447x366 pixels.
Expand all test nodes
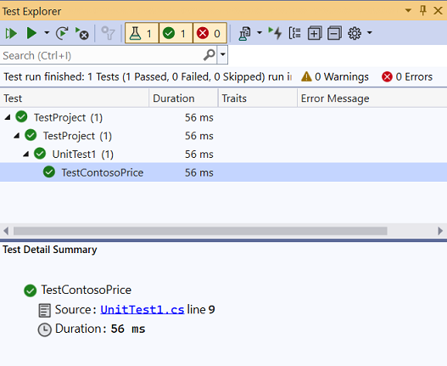pyautogui.click(x=315, y=33)
